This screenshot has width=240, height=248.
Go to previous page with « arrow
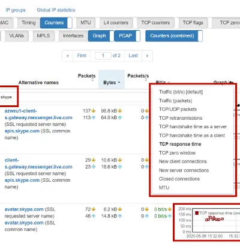click(68, 55)
